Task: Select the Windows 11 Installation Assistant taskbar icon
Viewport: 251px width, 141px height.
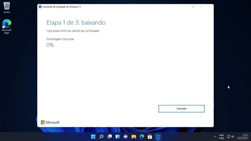Action: (x=158, y=137)
